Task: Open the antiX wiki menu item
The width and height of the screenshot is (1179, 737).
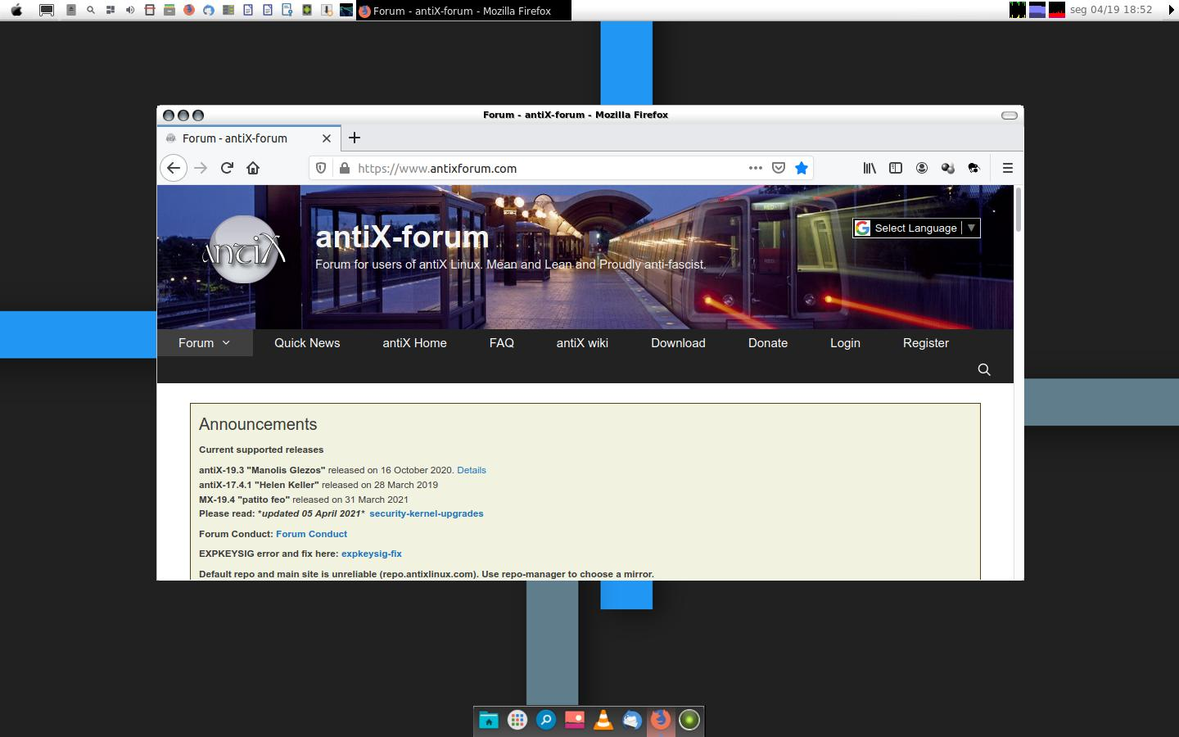Action: tap(582, 343)
